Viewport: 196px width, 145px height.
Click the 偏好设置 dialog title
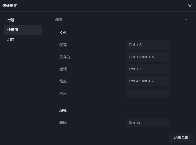[10, 6]
